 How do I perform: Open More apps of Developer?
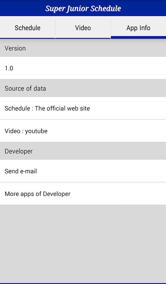[83, 193]
